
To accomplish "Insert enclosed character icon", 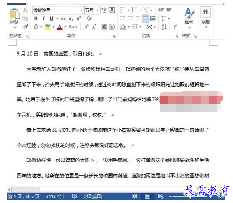I will coord(112,27).
